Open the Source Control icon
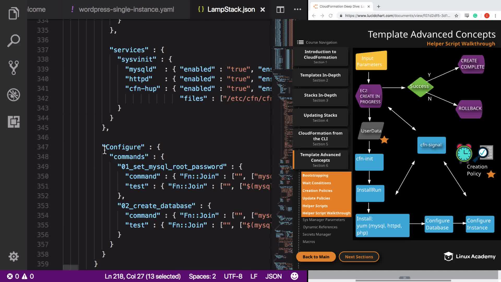 click(x=14, y=68)
